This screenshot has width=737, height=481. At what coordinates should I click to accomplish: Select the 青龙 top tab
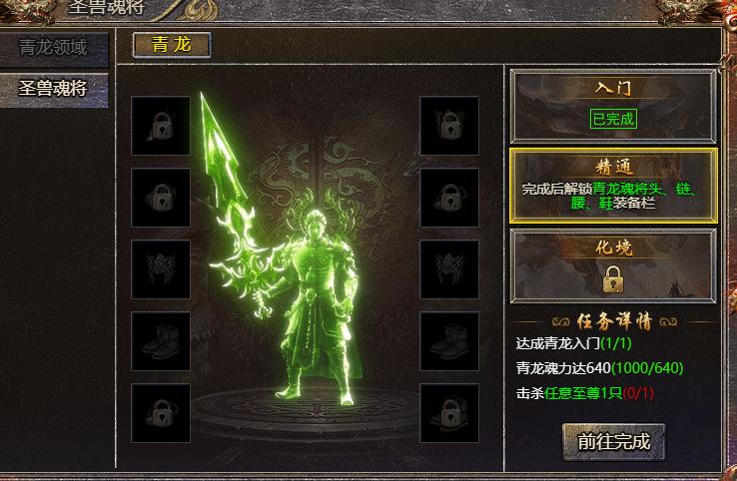[172, 45]
